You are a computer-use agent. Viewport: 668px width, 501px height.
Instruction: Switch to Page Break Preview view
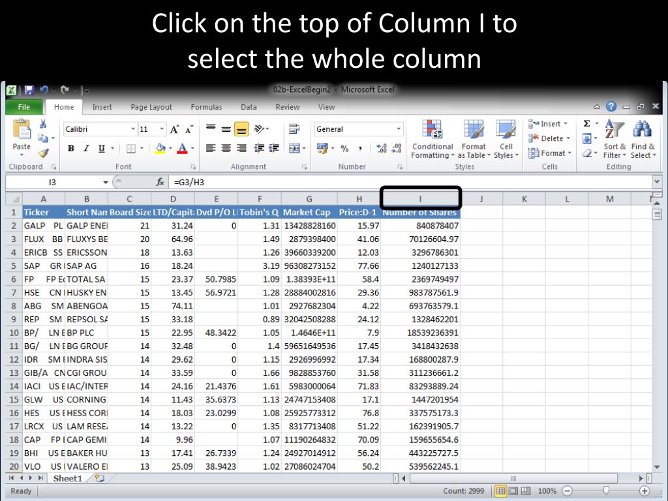coord(526,491)
